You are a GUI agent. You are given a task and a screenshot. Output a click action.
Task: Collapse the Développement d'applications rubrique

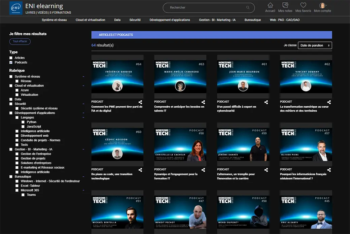click(x=83, y=113)
